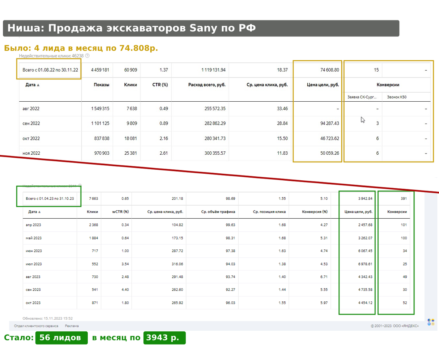The width and height of the screenshot is (439, 354).
Task: Click clicks value 25 381 for ноя 2022
Action: (130, 153)
